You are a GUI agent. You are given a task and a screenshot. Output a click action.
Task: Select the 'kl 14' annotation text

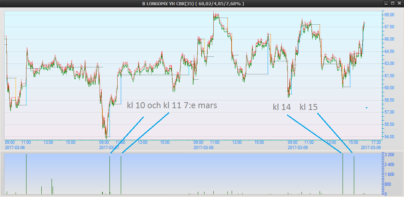coord(281,107)
